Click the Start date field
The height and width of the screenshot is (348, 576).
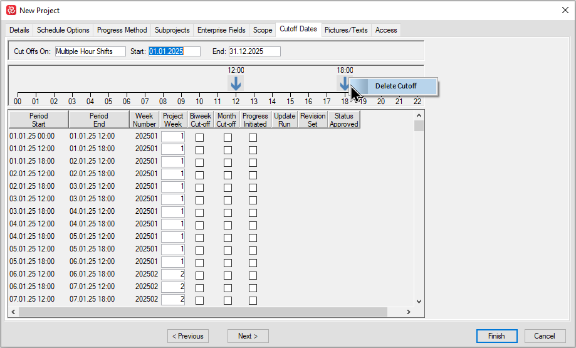[x=174, y=51]
